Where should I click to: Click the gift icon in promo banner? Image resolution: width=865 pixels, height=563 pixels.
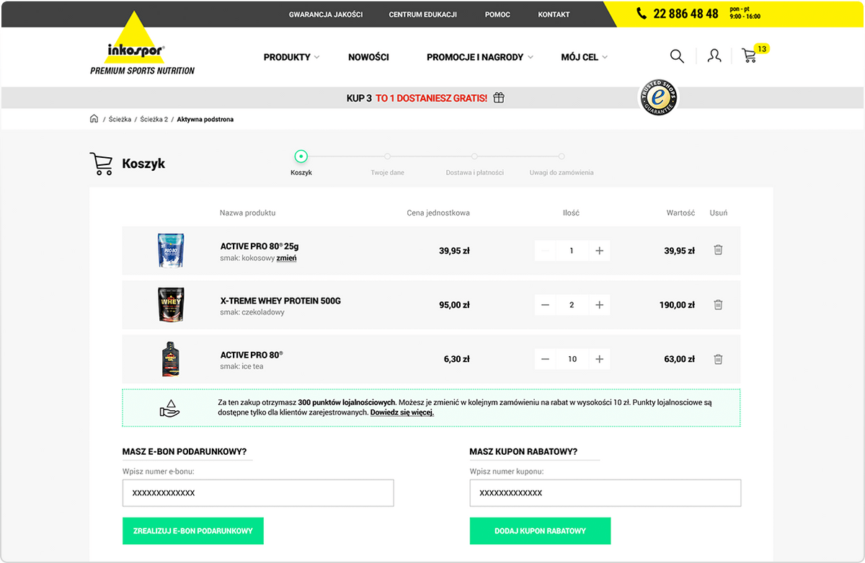[x=499, y=98]
